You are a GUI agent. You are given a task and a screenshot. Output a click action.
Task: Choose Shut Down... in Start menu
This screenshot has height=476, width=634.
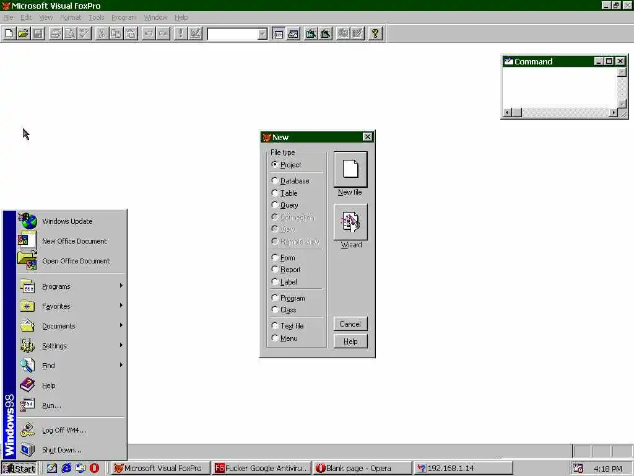(71, 450)
